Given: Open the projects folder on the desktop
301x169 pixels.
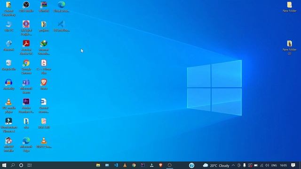Looking at the screenshot, I should pos(44,26).
